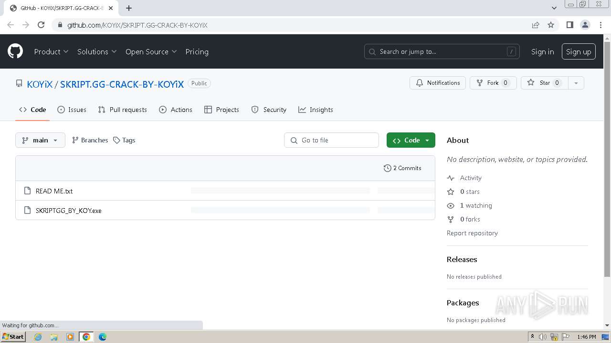
Task: Click the Sign up button
Action: (x=579, y=51)
